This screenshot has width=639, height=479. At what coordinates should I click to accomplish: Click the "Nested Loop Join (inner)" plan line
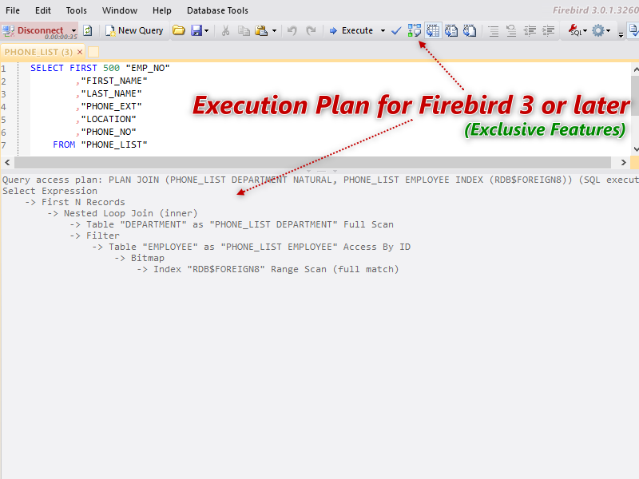pyautogui.click(x=122, y=213)
